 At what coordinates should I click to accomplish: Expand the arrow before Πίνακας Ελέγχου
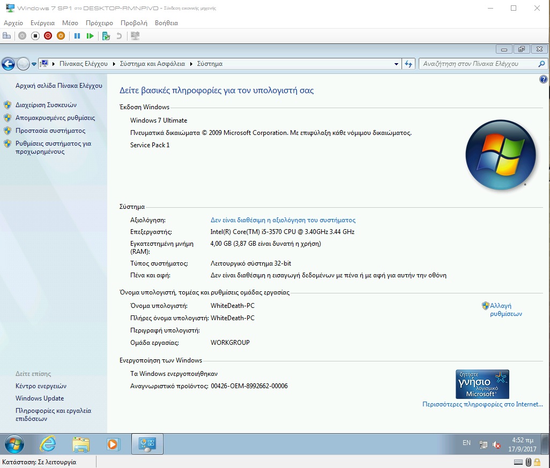(54, 64)
